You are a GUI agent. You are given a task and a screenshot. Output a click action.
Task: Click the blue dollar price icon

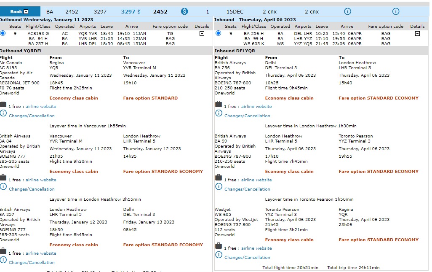pos(184,11)
